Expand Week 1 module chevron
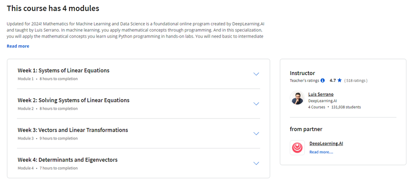The height and width of the screenshot is (187, 411). 256,74
